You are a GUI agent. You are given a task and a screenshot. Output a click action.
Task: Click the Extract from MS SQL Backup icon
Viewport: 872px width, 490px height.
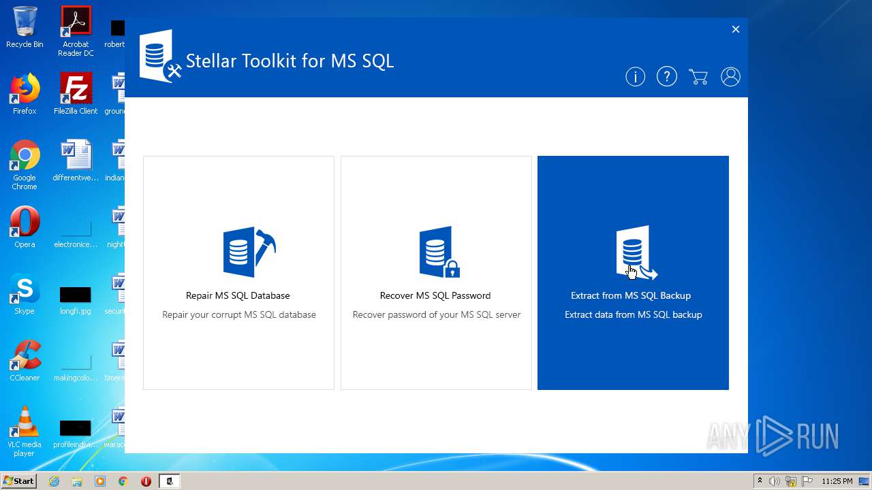tap(636, 252)
